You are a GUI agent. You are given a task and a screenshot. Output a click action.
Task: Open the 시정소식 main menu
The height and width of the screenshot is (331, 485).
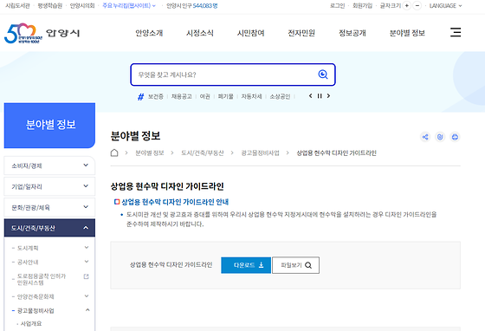200,33
